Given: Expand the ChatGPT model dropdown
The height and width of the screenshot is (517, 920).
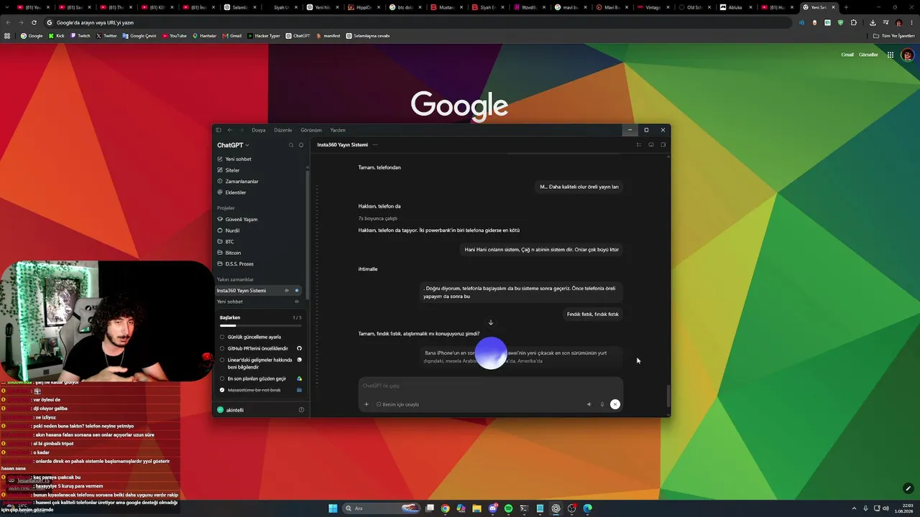Looking at the screenshot, I should coord(234,145).
